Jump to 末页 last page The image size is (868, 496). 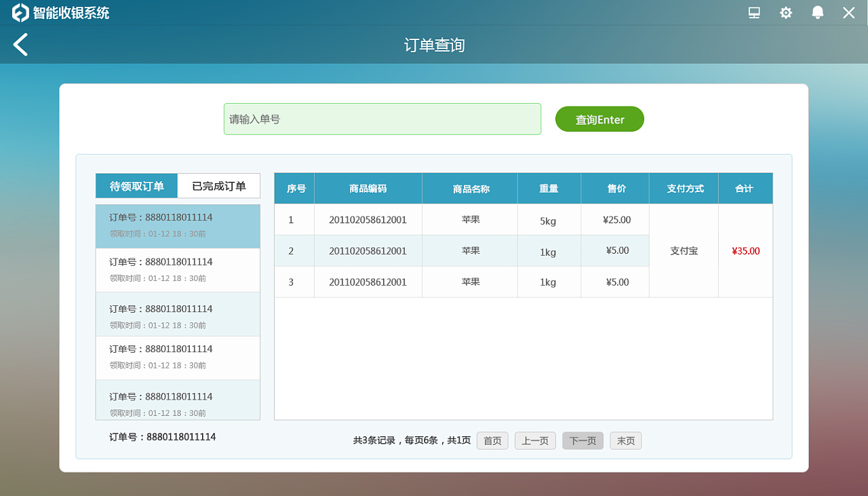[625, 440]
